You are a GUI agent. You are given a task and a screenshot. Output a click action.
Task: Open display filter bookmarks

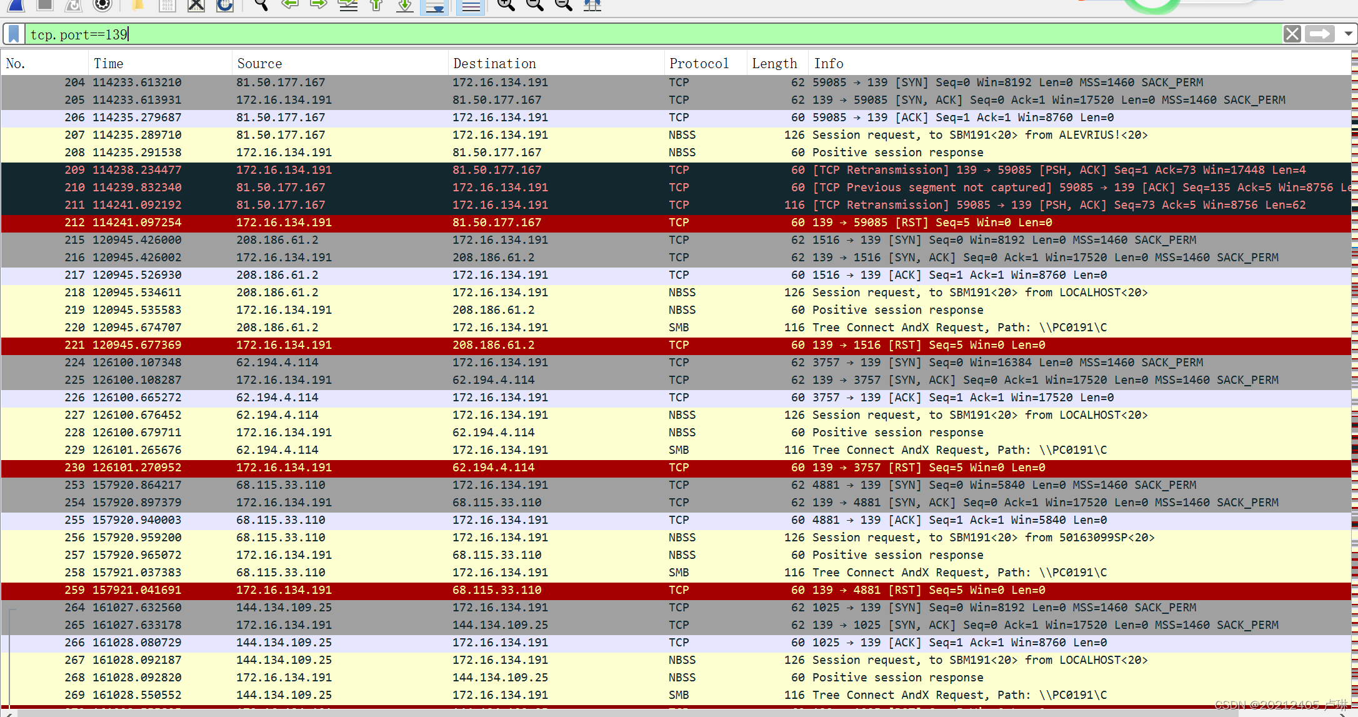[14, 34]
